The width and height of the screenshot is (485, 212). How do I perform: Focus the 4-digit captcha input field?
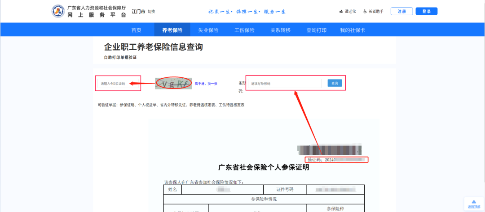pyautogui.click(x=119, y=83)
